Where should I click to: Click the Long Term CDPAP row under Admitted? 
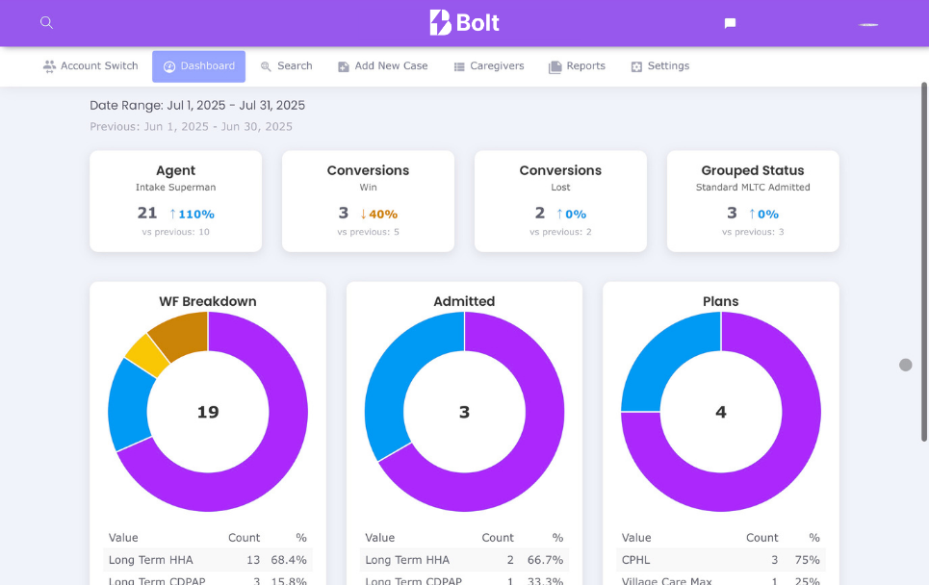click(464, 579)
